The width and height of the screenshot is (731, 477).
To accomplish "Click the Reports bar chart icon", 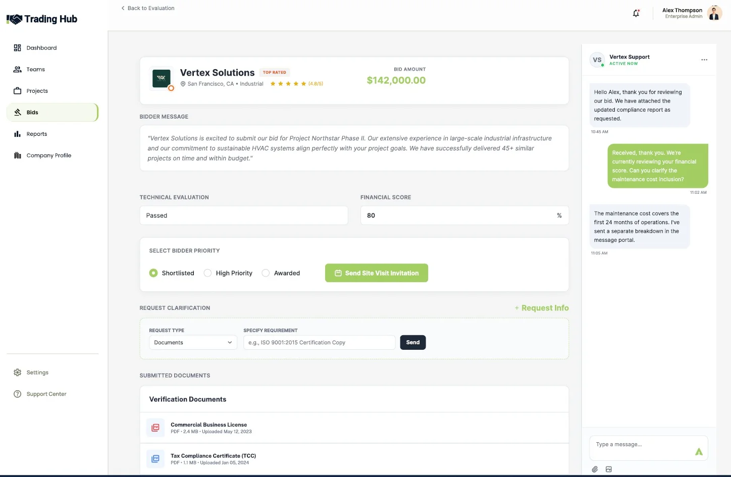I will click(17, 134).
